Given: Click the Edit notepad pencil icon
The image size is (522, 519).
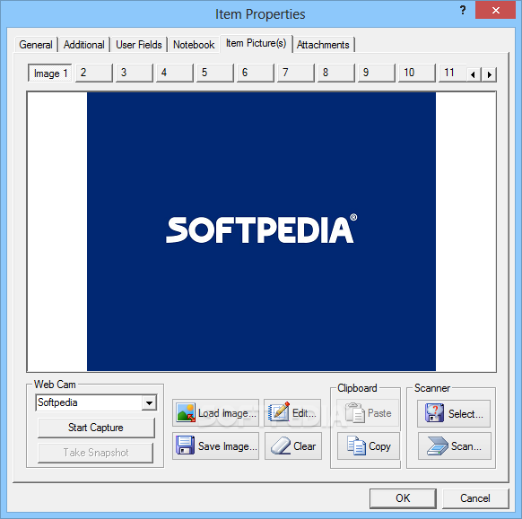Looking at the screenshot, I should (278, 411).
